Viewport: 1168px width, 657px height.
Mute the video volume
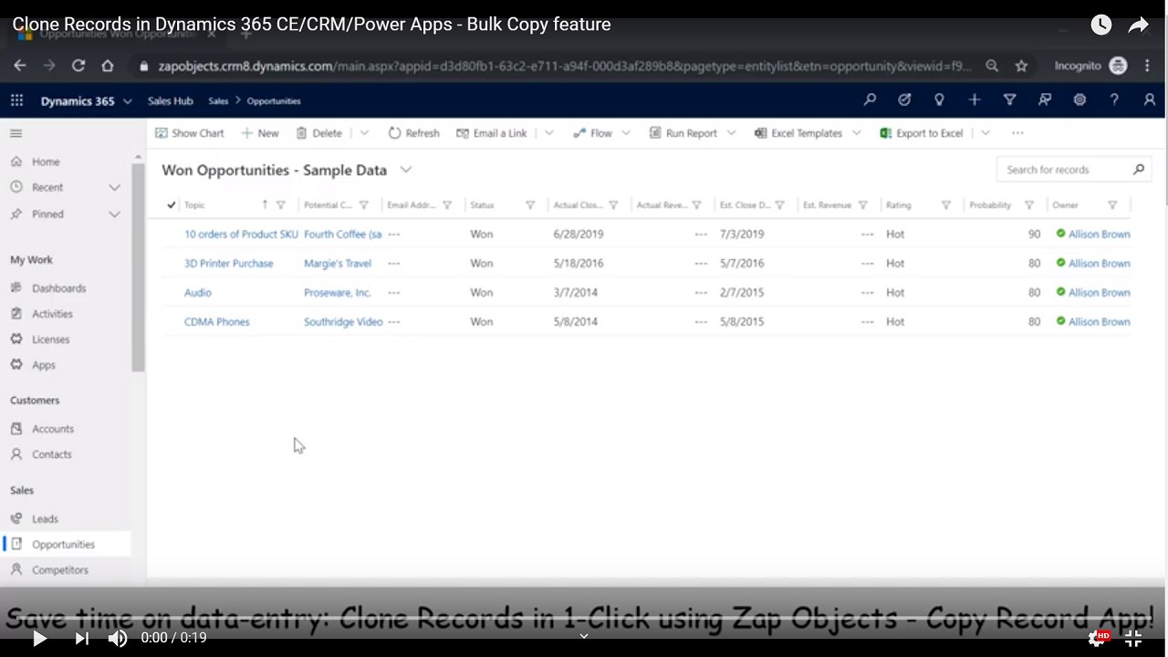(x=118, y=638)
